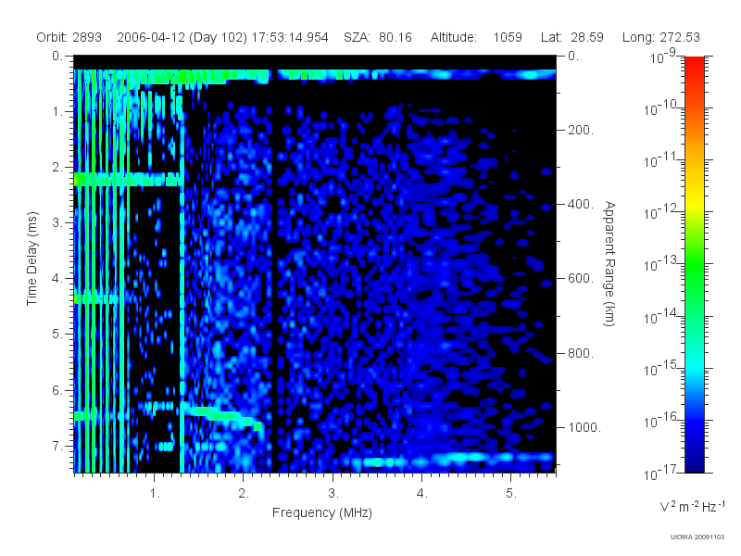Click the "V² m⁻² Hz⁻¹" units label

click(692, 506)
